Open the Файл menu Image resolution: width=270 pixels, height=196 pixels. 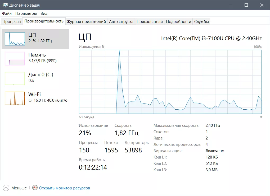click(x=7, y=13)
